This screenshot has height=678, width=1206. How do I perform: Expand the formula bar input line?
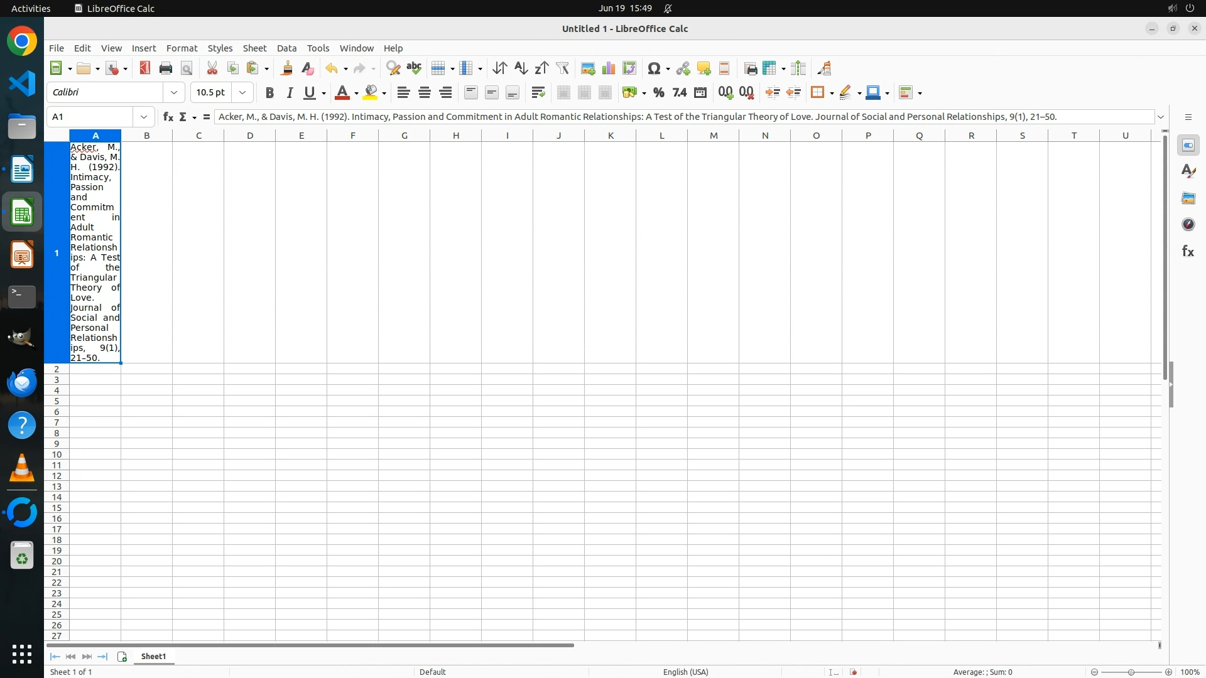(x=1161, y=117)
